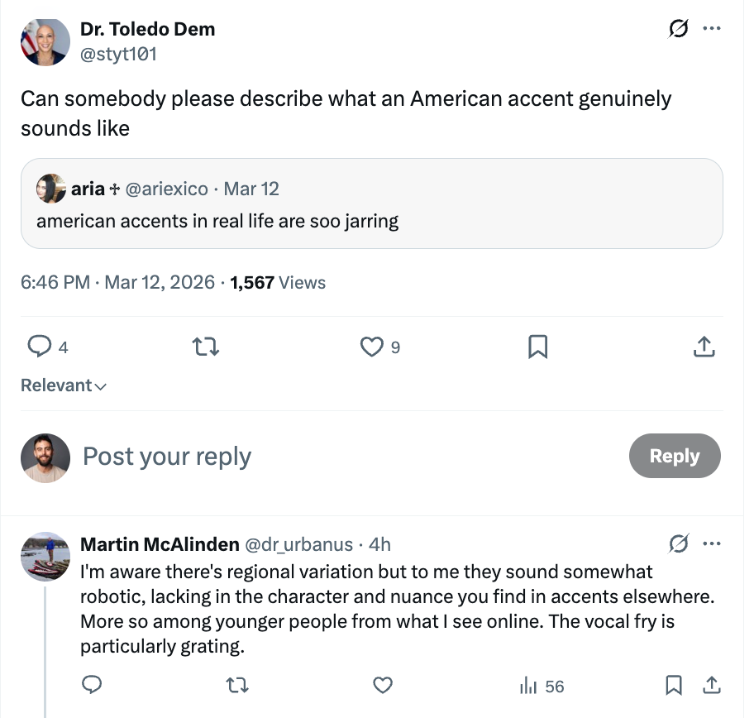Check reply count on Martin McAlinden's post

[x=92, y=686]
